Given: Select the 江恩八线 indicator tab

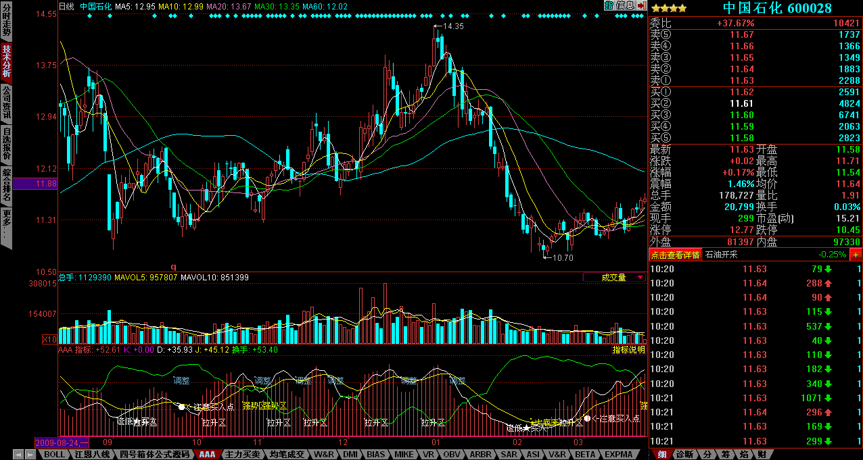Looking at the screenshot, I should [93, 455].
